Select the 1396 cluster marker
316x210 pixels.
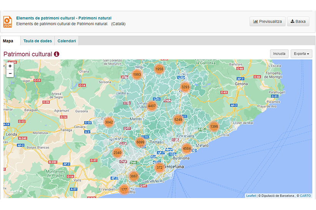pyautogui.click(x=214, y=126)
